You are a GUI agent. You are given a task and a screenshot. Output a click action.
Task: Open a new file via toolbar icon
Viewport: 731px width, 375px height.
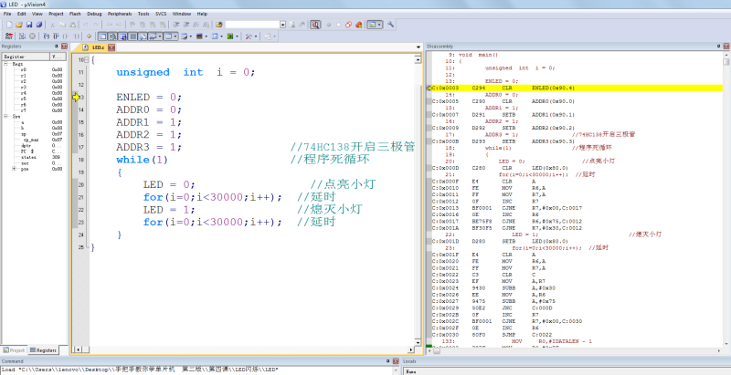pyautogui.click(x=7, y=25)
